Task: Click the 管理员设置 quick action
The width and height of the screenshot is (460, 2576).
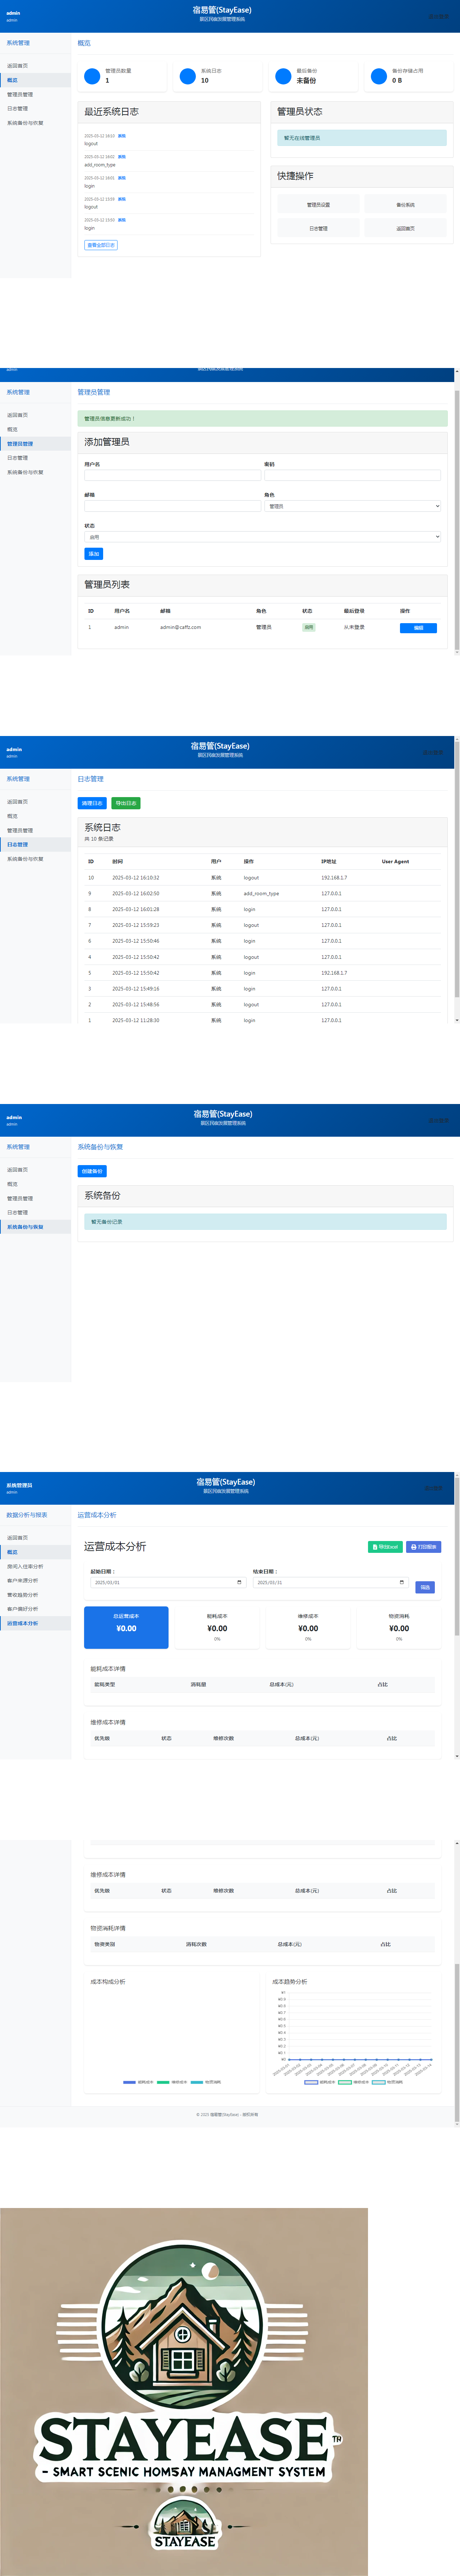Action: click(x=318, y=205)
